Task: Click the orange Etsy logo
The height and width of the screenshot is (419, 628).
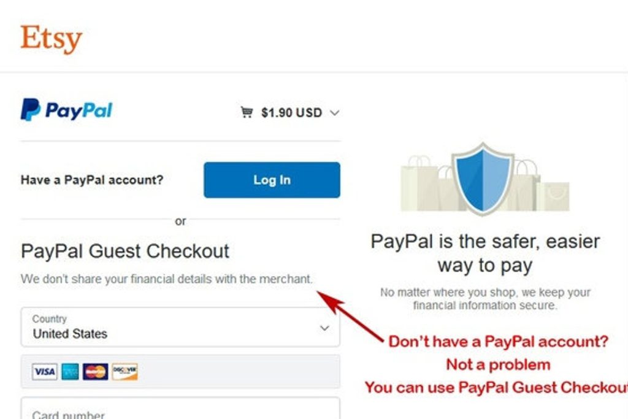Action: 52,39
